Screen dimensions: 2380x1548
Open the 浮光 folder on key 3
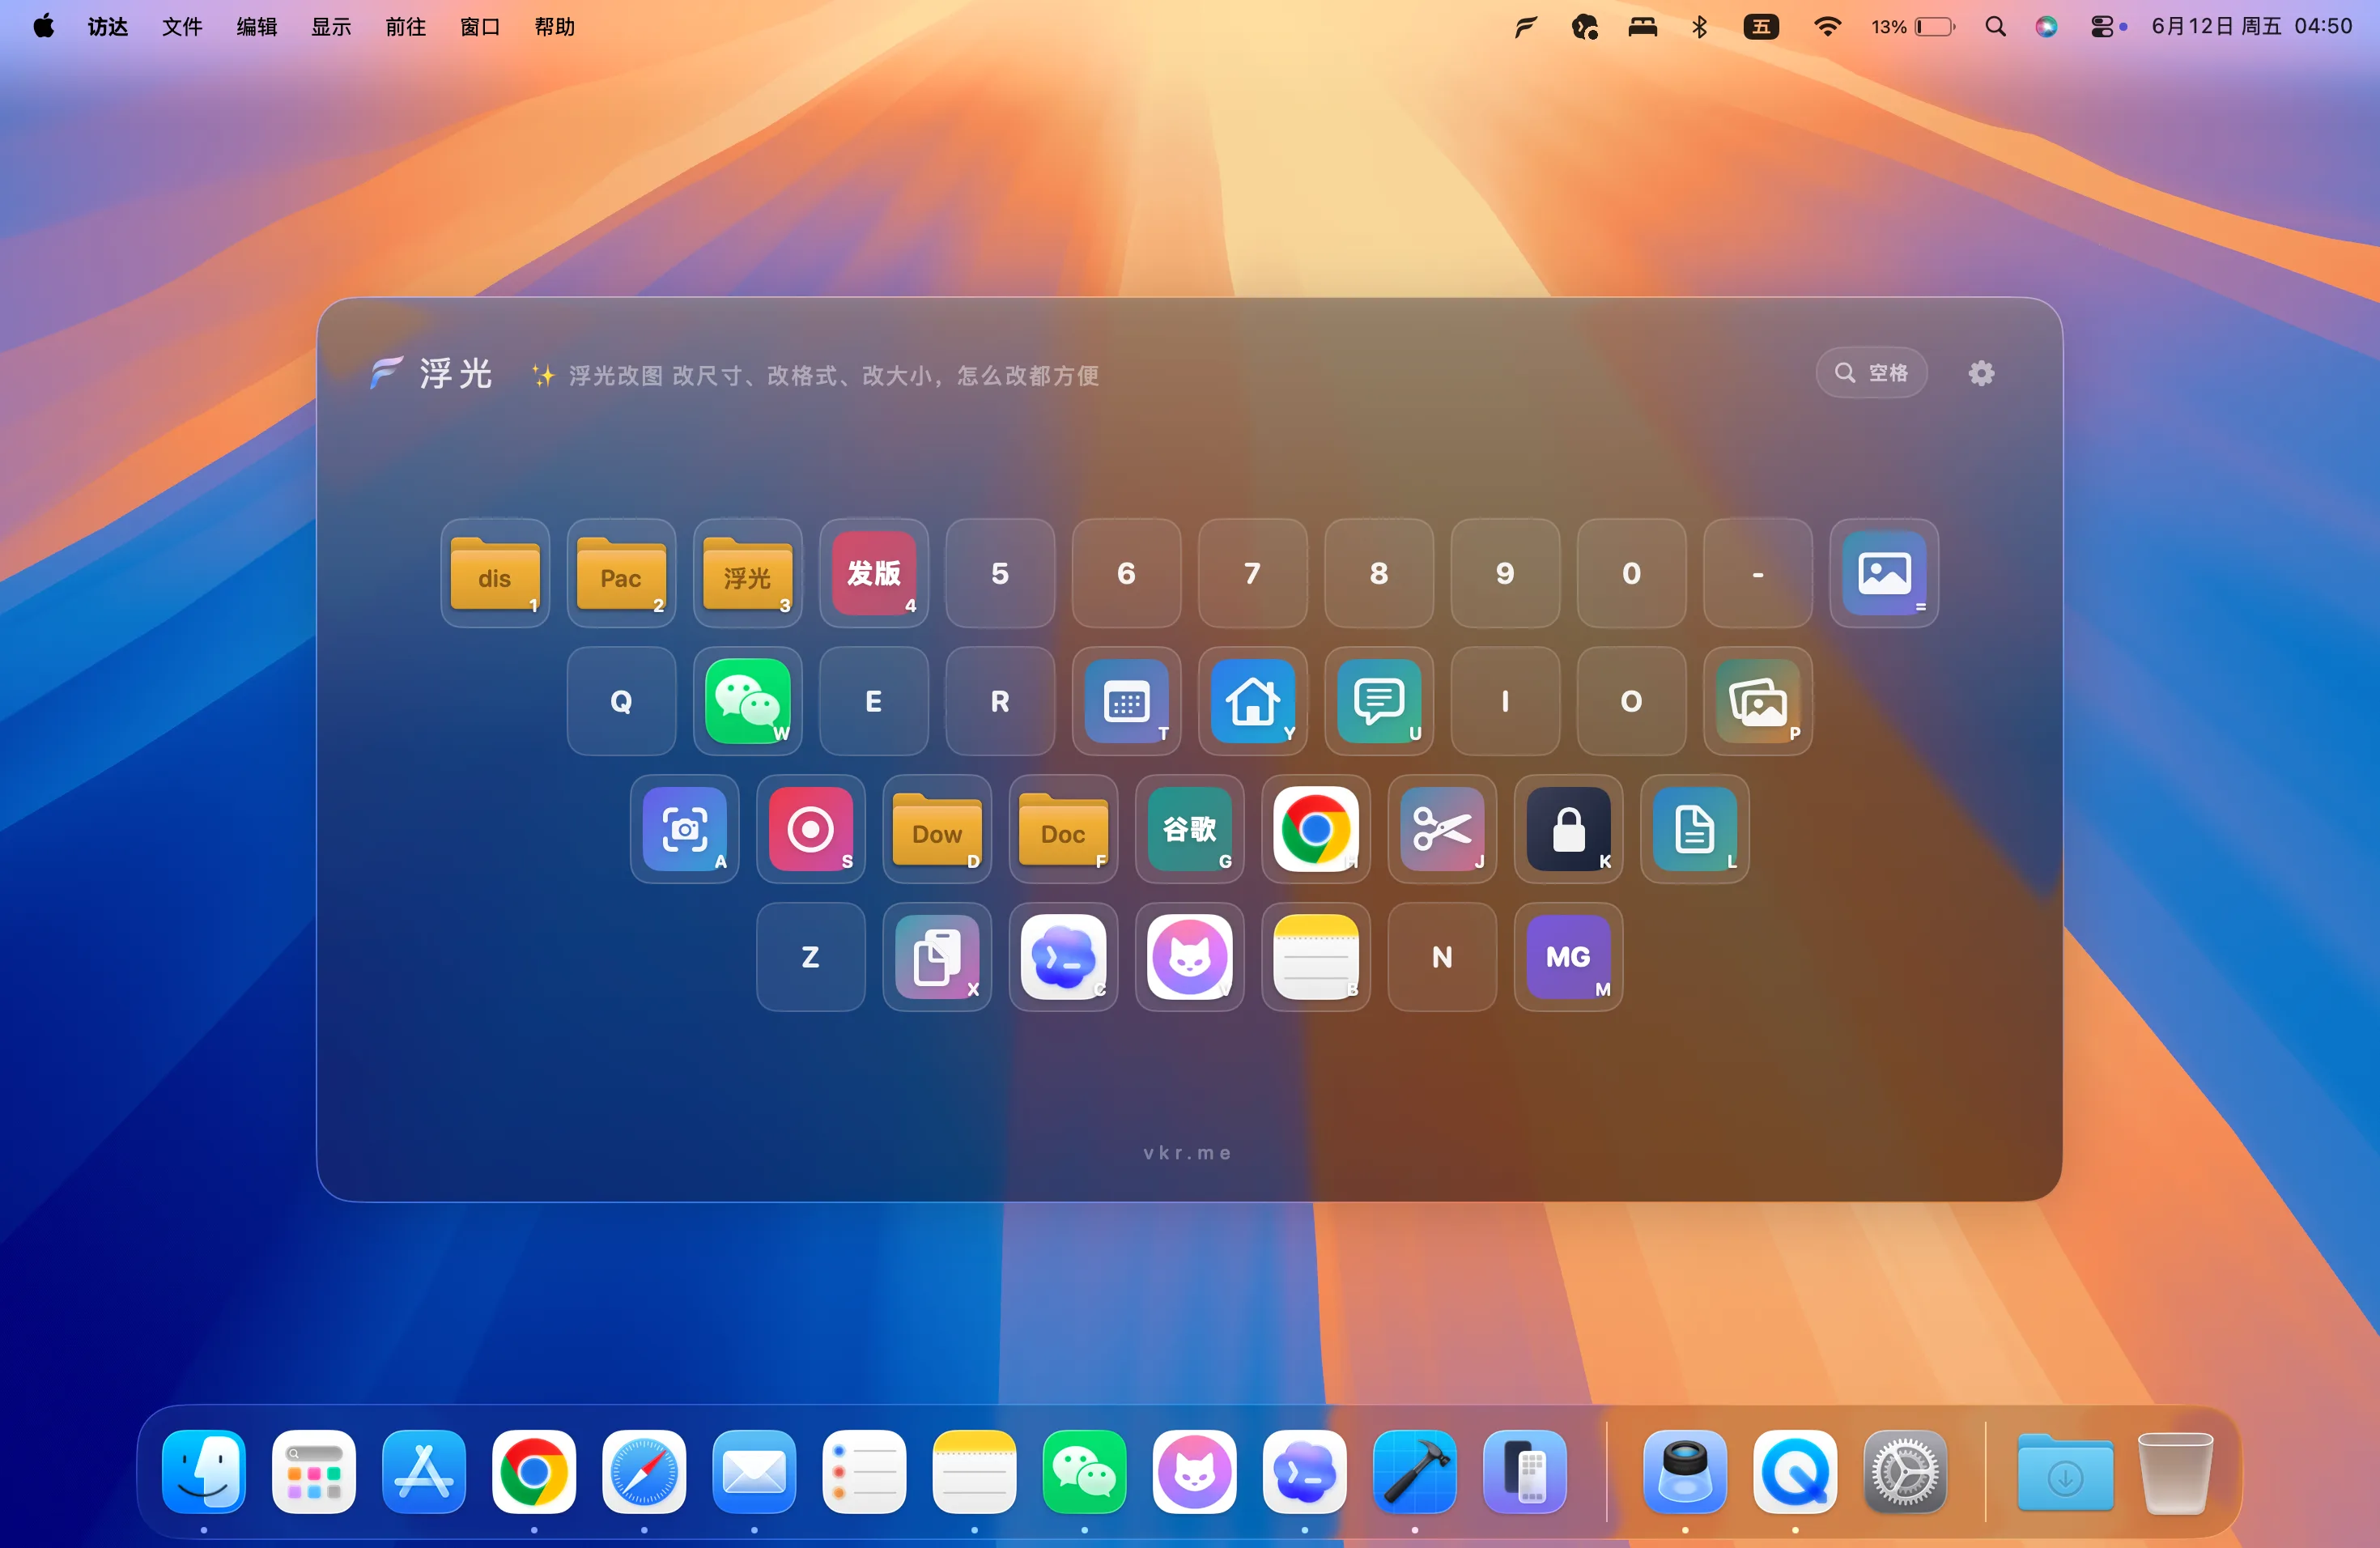click(x=747, y=573)
